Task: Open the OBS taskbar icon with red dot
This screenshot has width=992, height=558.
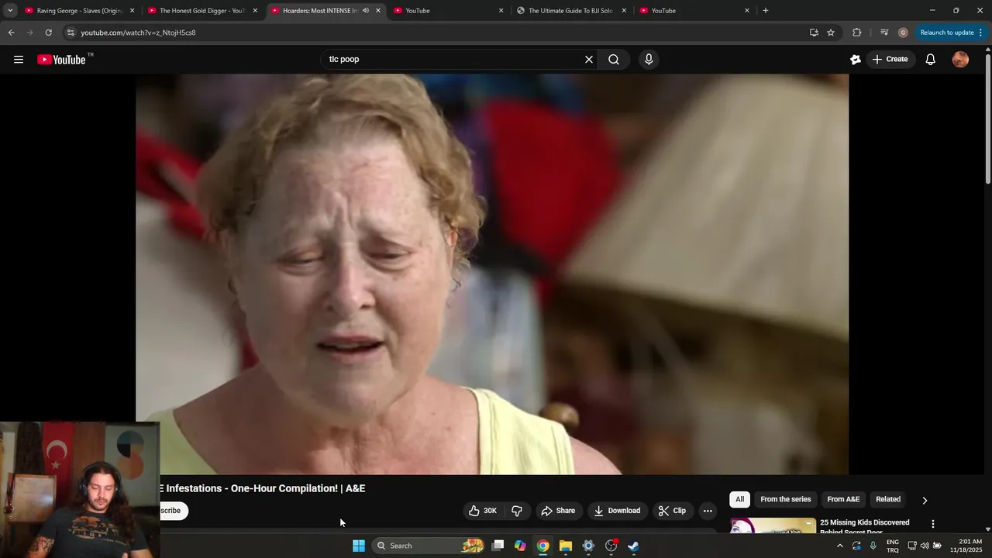Action: tap(611, 546)
